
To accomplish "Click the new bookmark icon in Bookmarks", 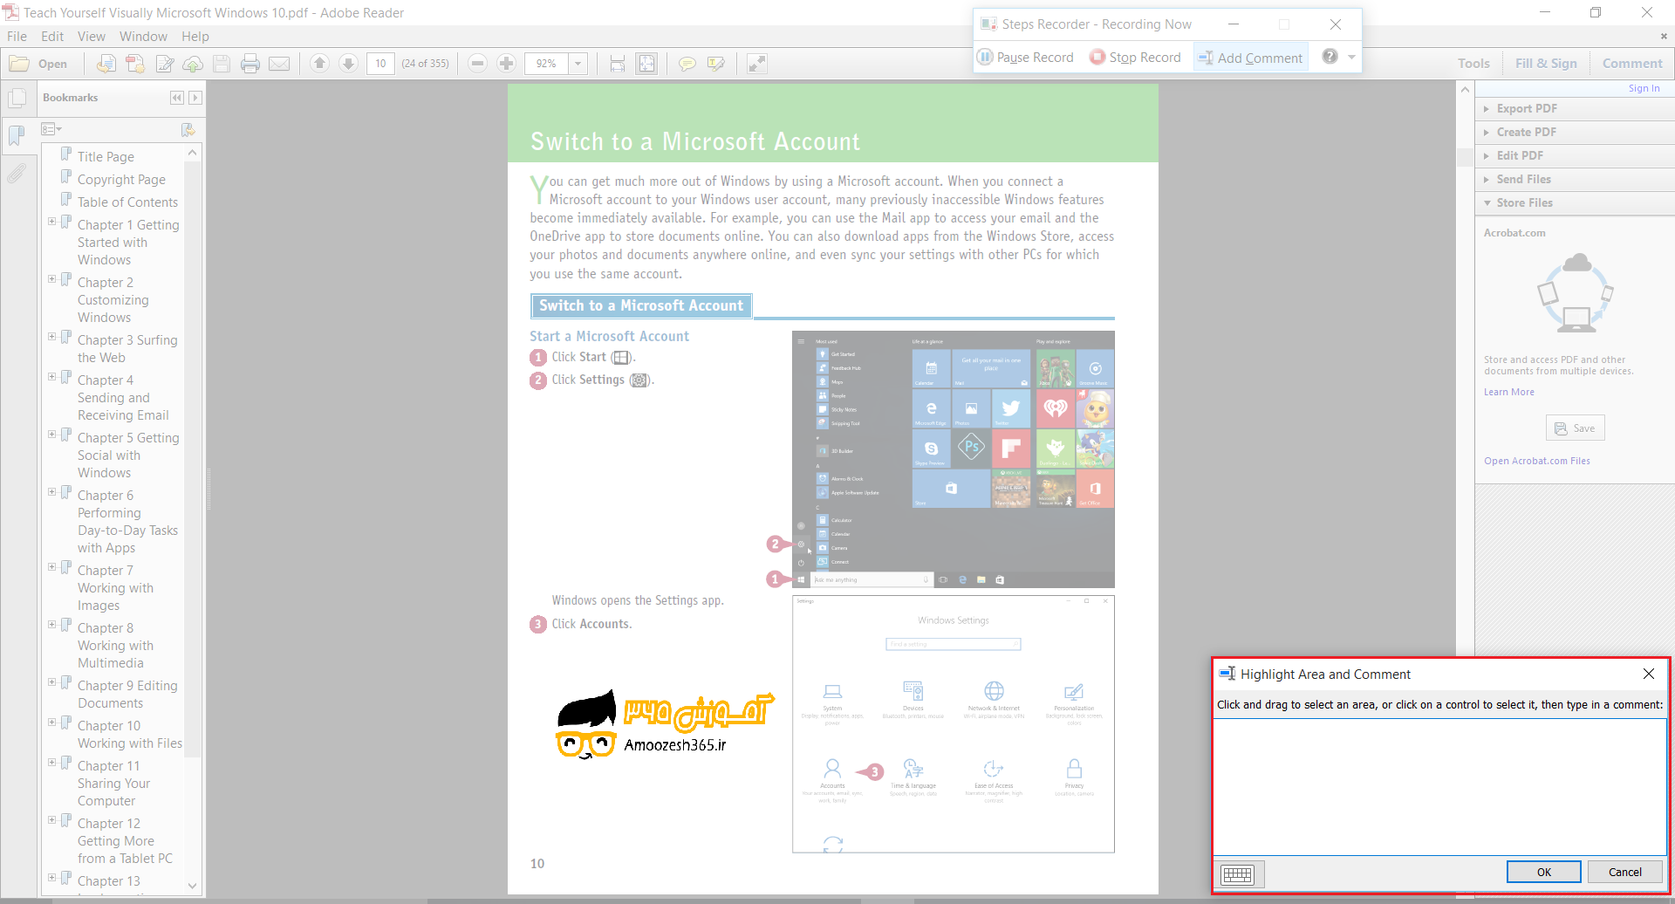I will click(x=188, y=129).
